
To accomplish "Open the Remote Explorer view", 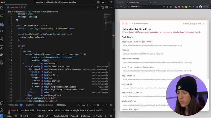I will pyautogui.click(x=2, y=47).
